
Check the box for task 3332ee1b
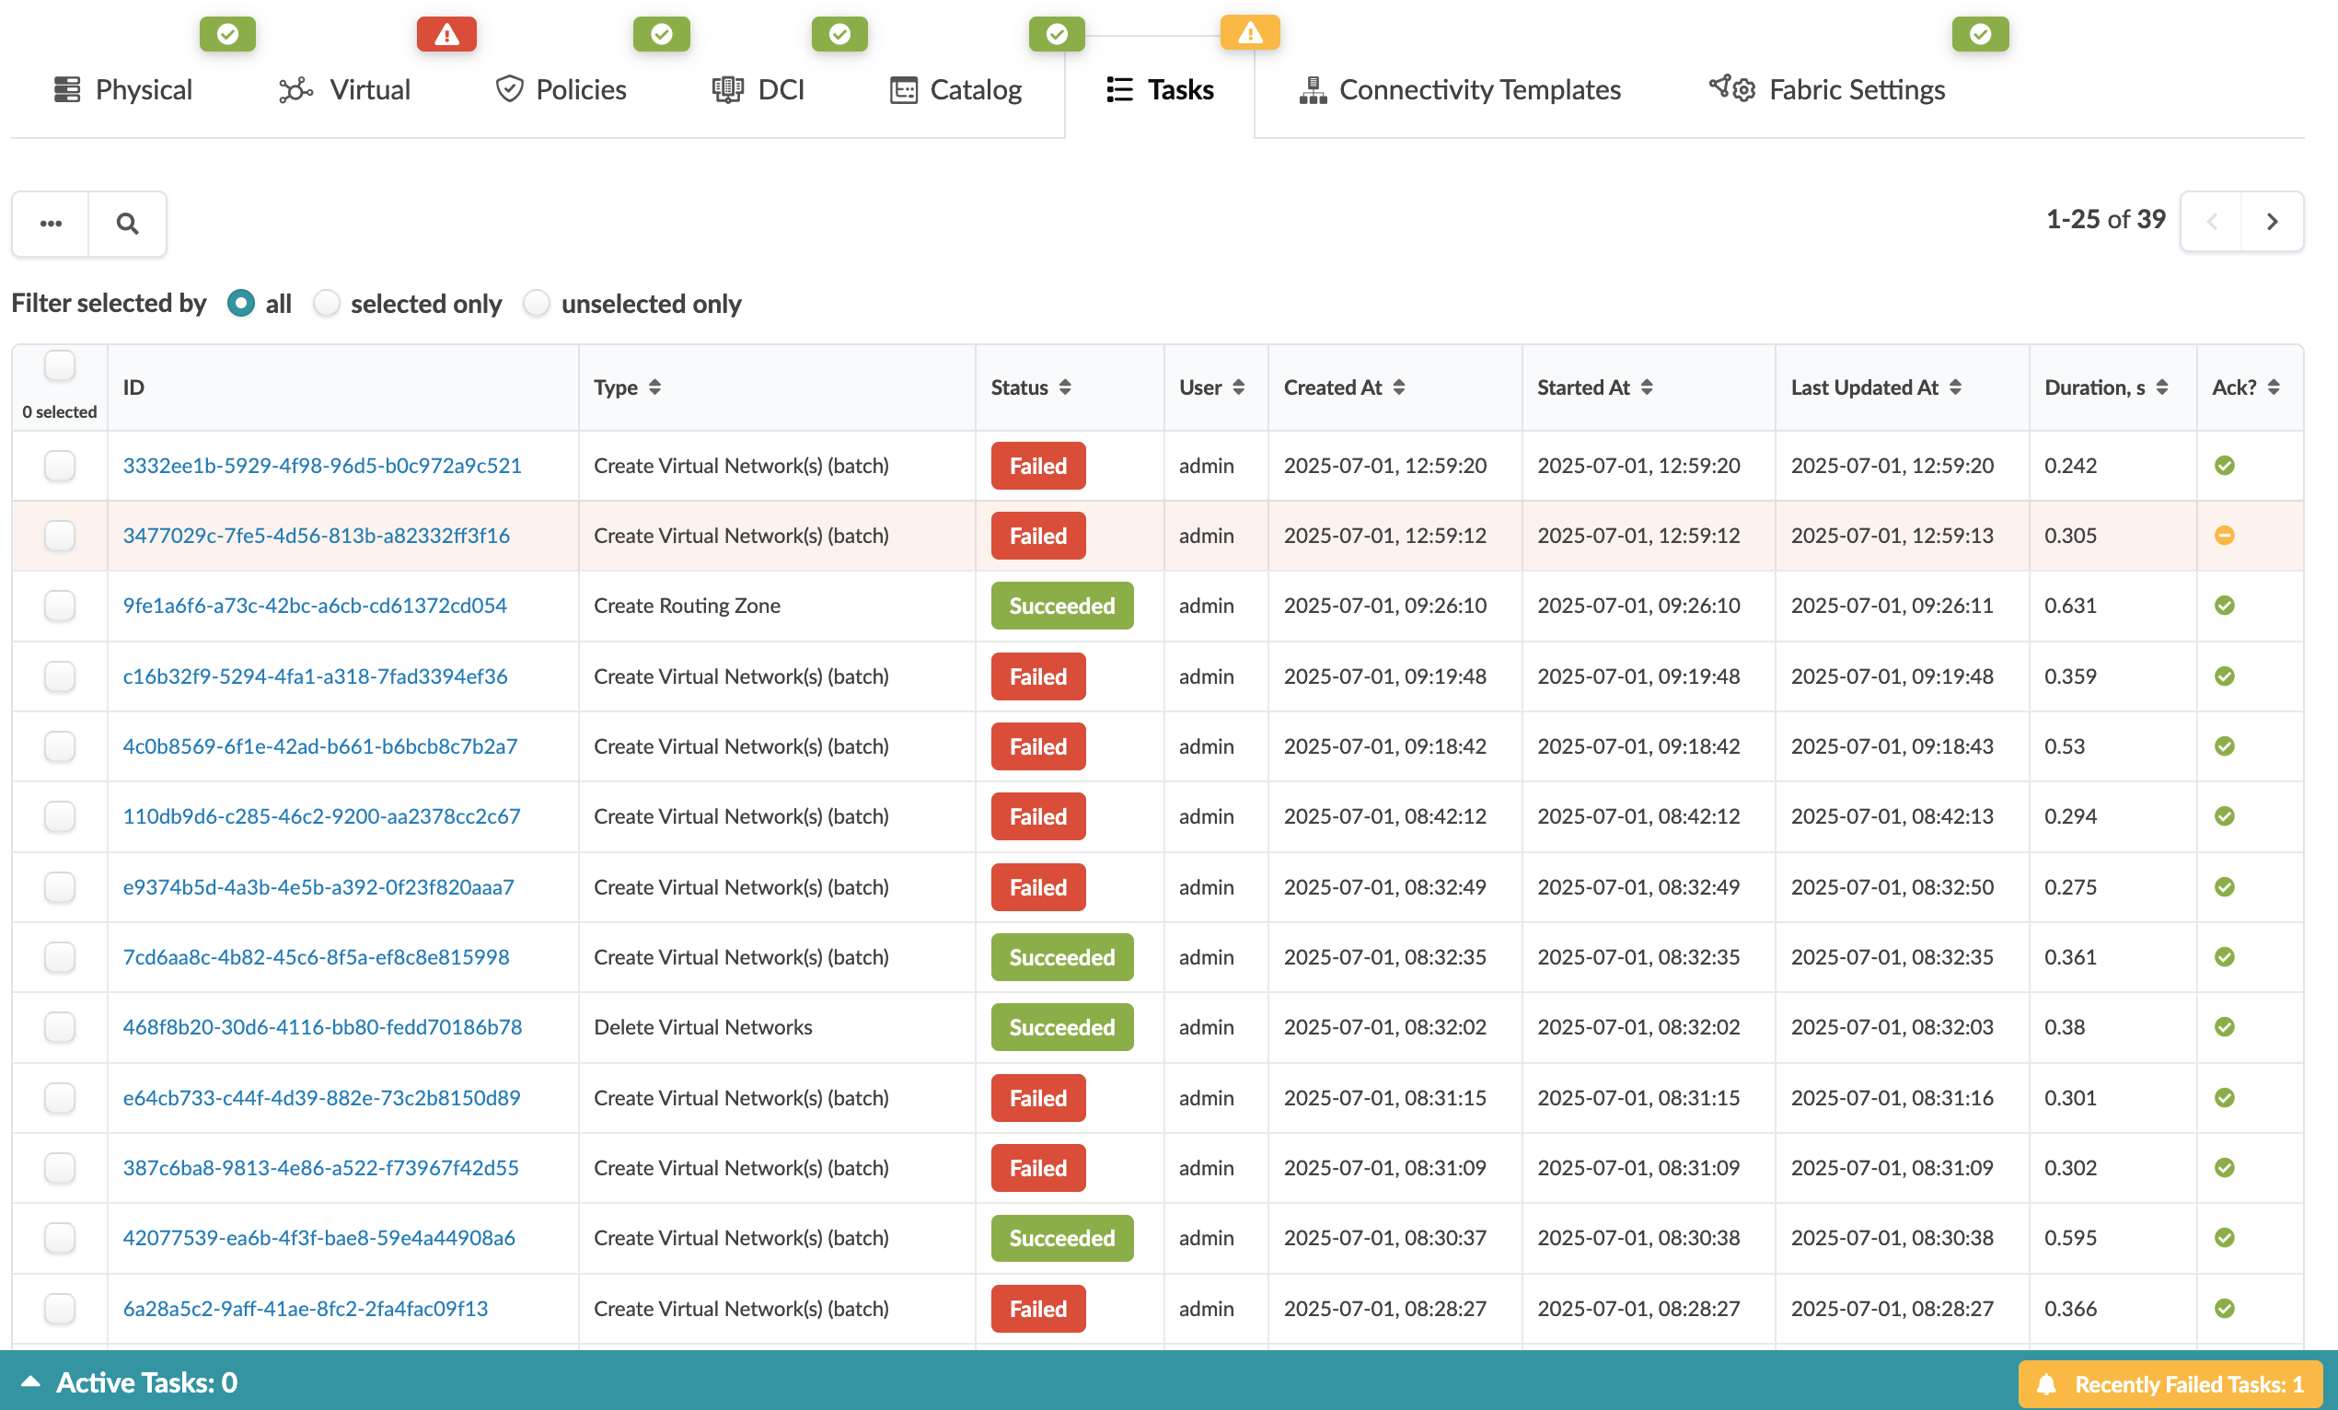click(x=60, y=465)
